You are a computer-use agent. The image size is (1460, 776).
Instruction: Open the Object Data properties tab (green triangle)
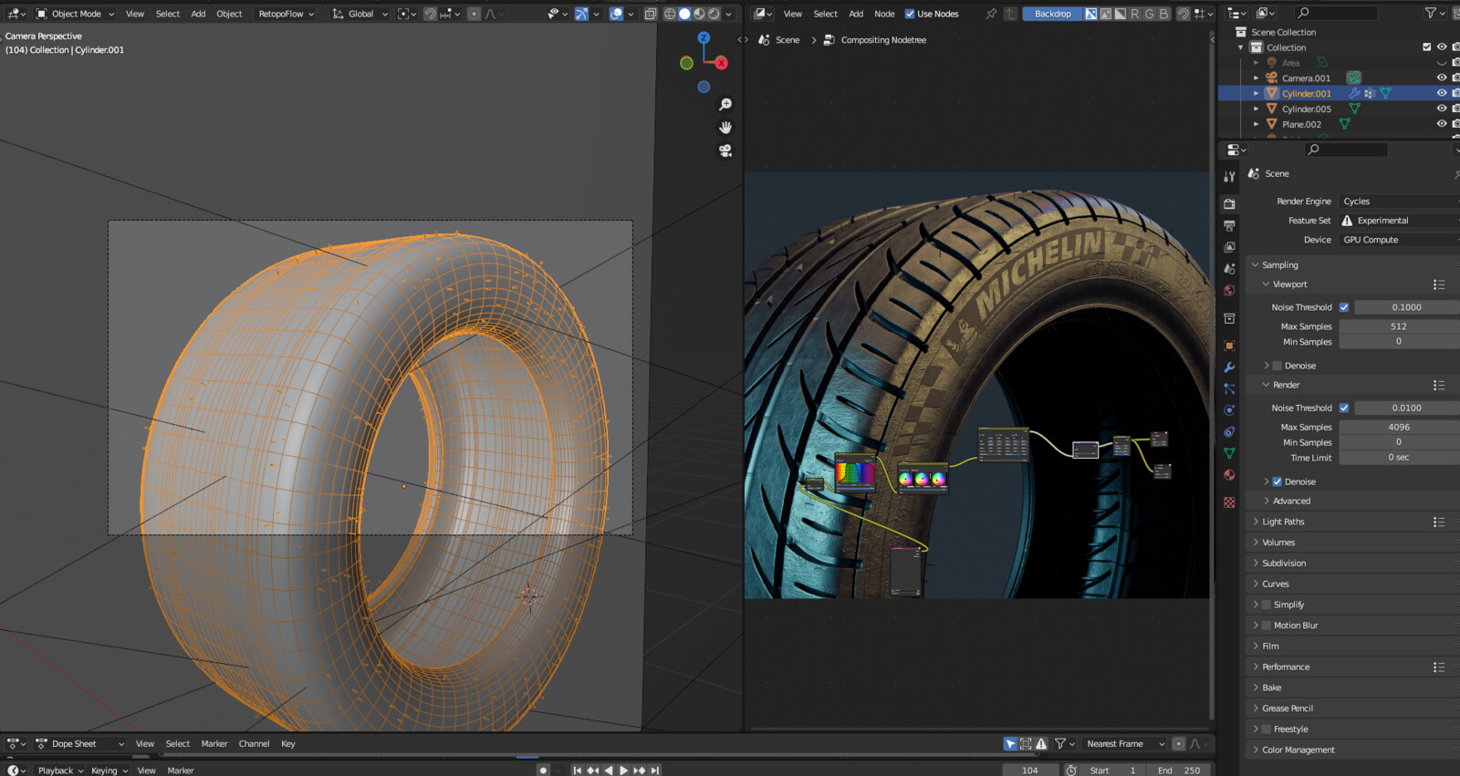point(1229,453)
